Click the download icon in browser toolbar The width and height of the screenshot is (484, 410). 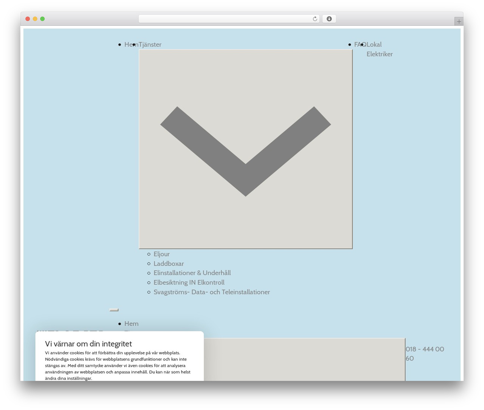click(x=329, y=19)
